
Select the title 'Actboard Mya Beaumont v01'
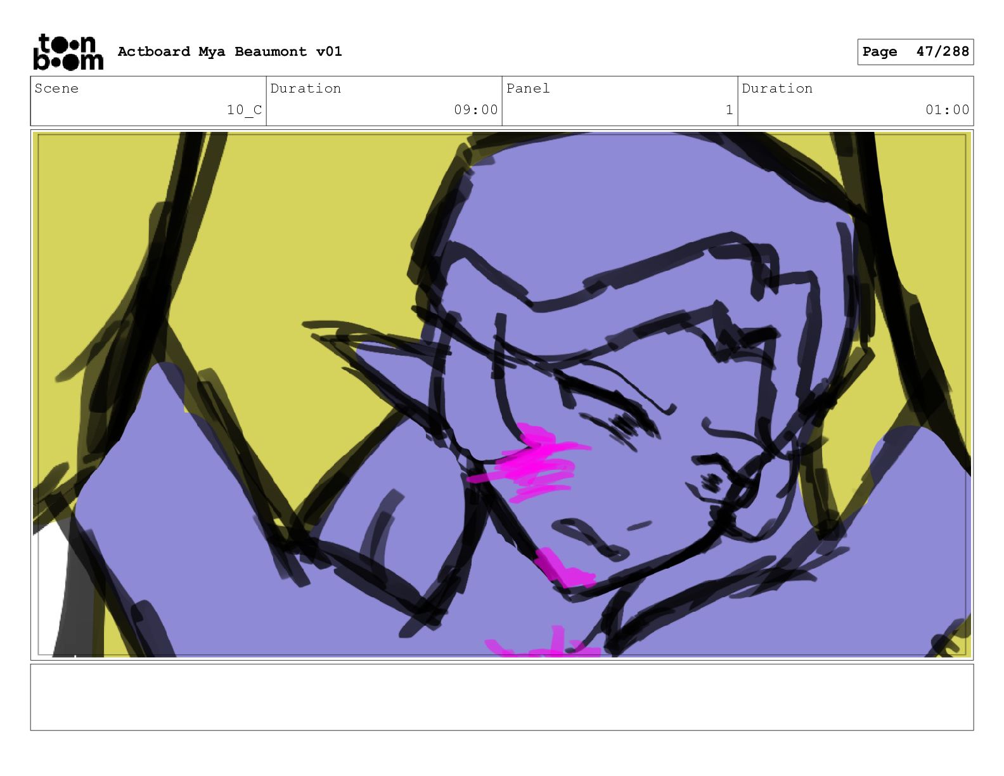(229, 51)
